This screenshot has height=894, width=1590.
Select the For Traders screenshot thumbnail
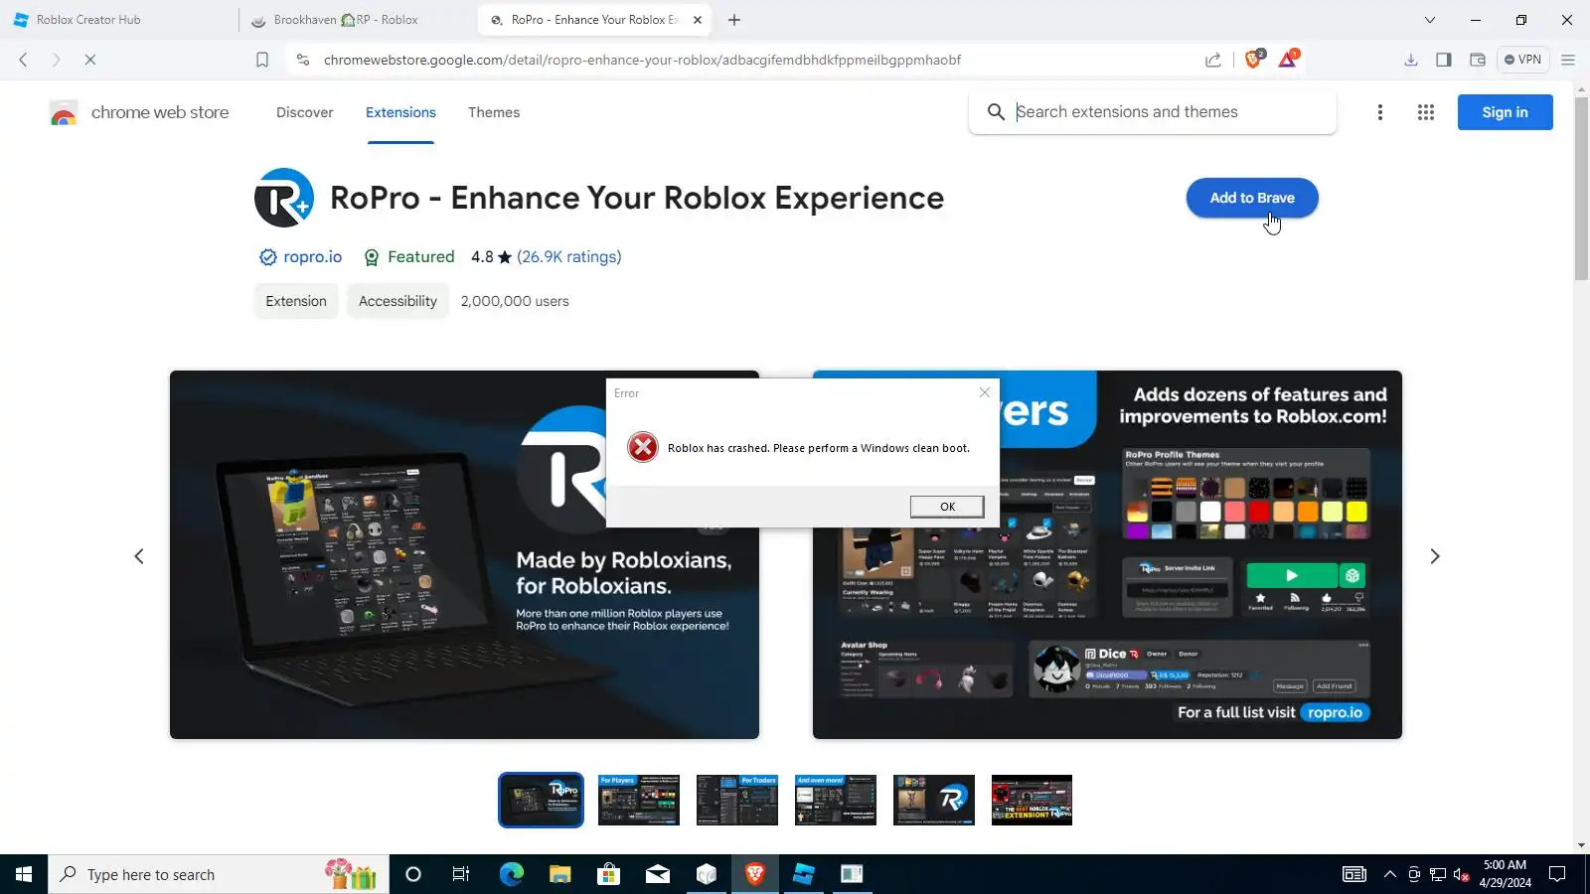click(x=737, y=800)
